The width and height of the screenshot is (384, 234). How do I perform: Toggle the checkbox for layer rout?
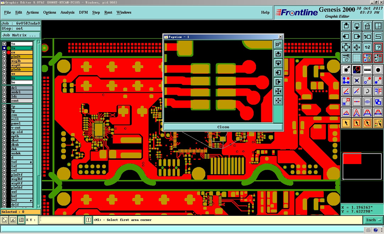coord(4,101)
